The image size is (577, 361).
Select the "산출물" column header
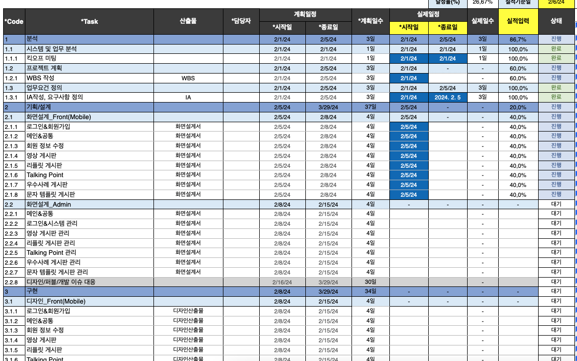point(188,22)
